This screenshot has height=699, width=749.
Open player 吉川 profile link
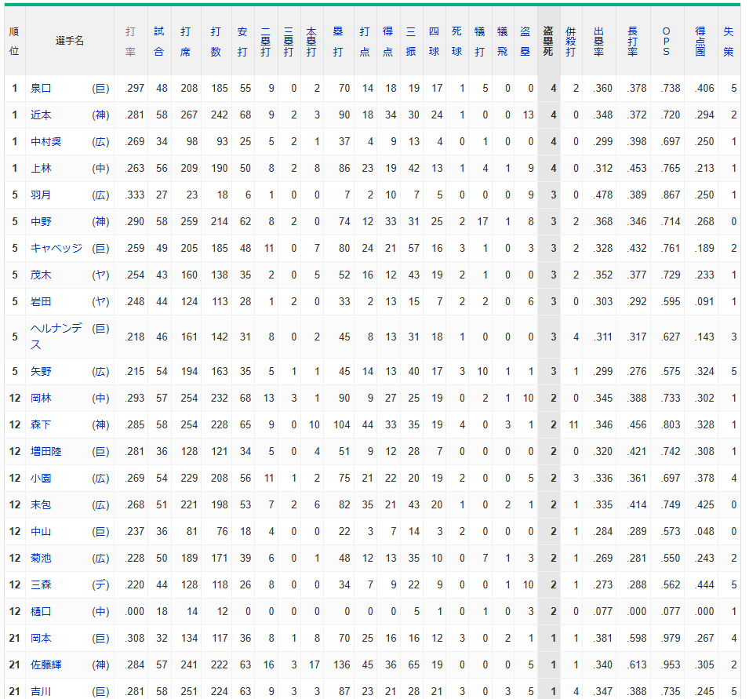pos(41,691)
